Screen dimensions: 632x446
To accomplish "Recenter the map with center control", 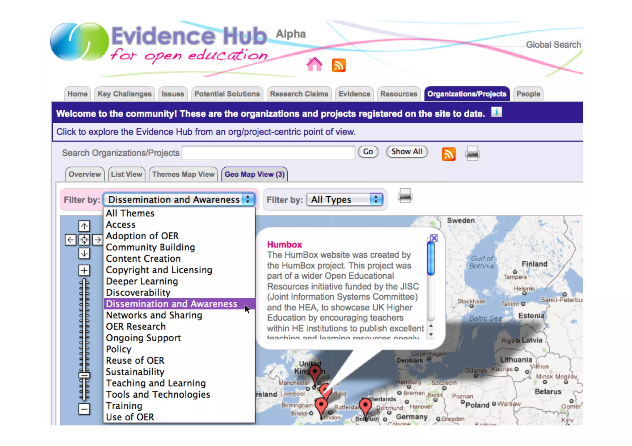I will click(84, 239).
